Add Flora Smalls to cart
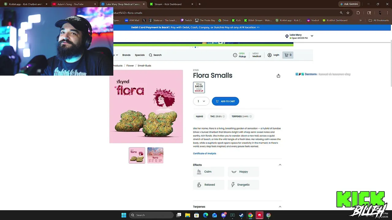392x220 pixels. click(x=225, y=101)
